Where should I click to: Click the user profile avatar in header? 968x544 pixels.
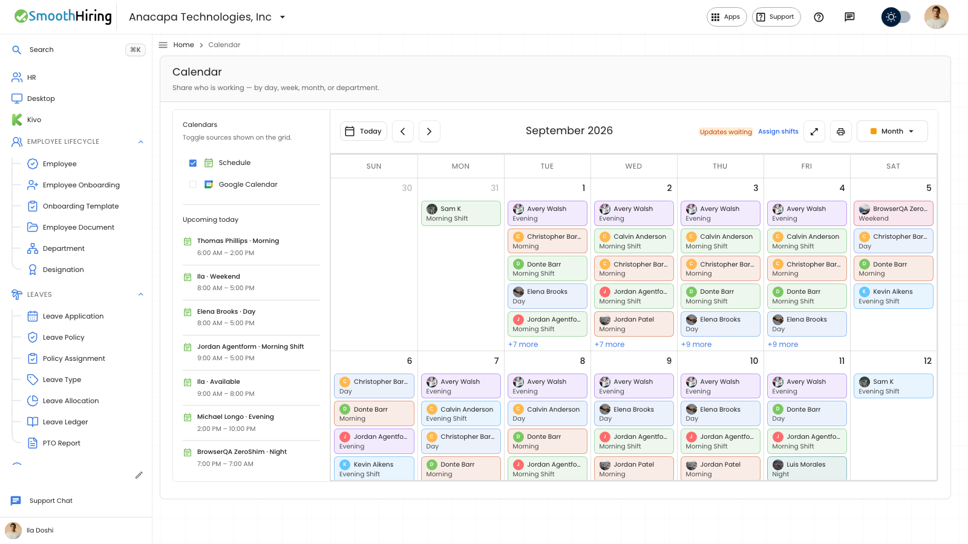[936, 17]
